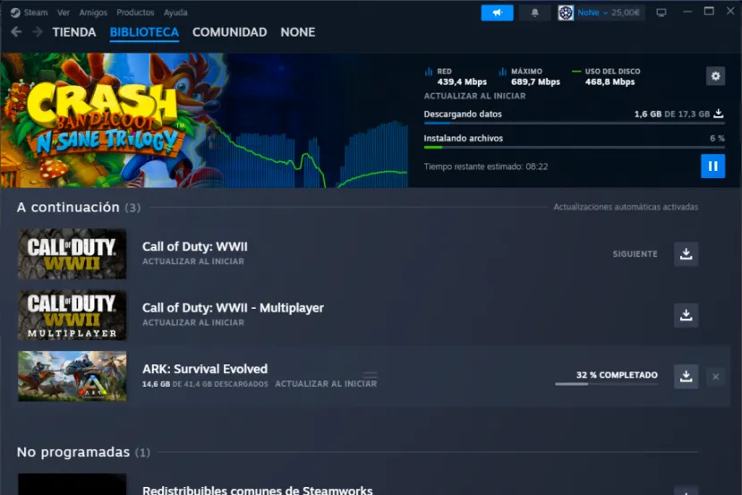Screen dimensions: 742x495
Task: Click the download icon beside 17,3 GB
Action: click(x=719, y=114)
